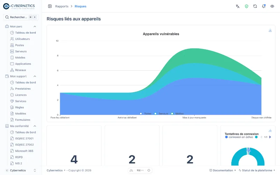Click the refresh sync icon
The width and height of the screenshot is (280, 175).
click(x=255, y=6)
